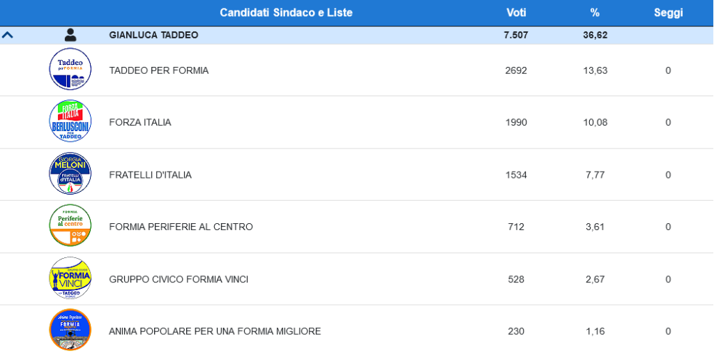Image resolution: width=714 pixels, height=355 pixels.
Task: Select the Candidati Sindaco e Liste header
Action: pos(286,13)
